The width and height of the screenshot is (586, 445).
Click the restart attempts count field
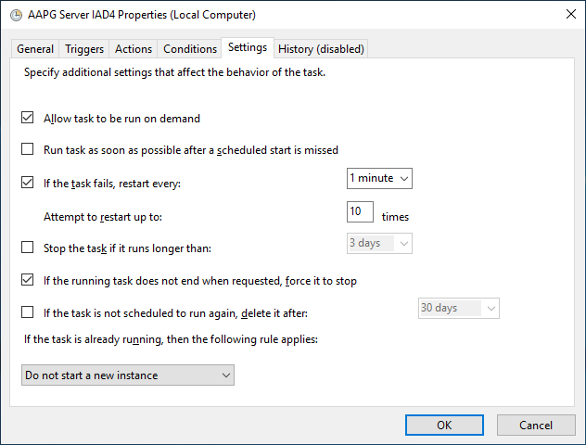[360, 211]
